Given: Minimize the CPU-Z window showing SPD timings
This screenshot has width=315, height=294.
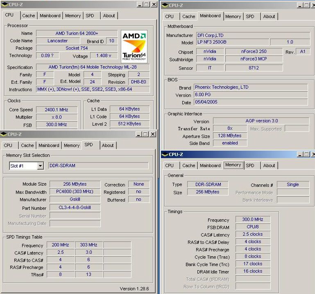Looking at the screenshot, I should [138, 134].
